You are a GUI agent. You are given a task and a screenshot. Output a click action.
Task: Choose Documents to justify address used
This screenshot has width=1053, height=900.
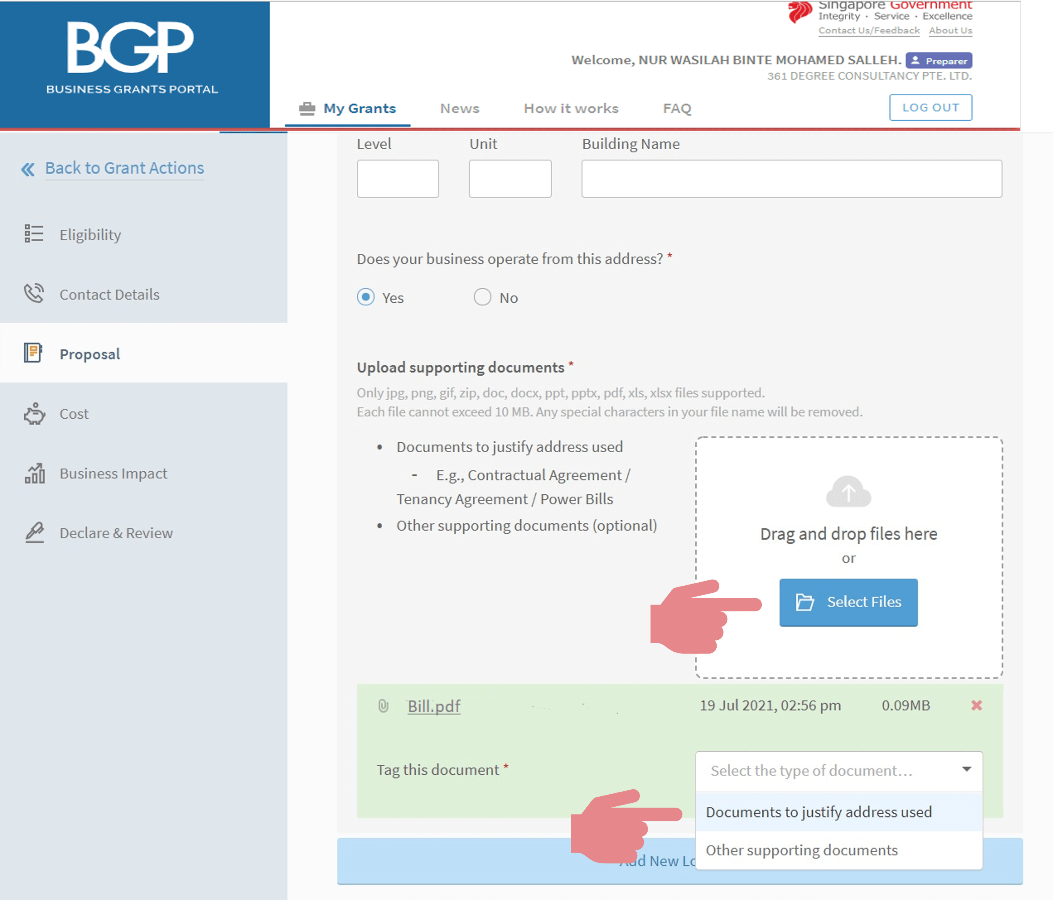point(819,812)
